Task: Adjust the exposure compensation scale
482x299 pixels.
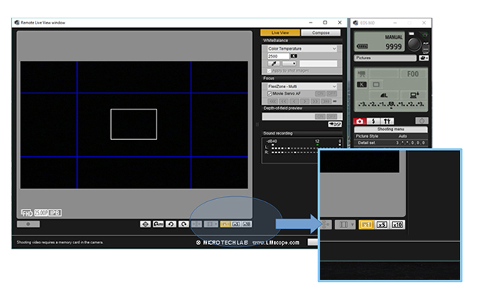Action: (x=391, y=105)
